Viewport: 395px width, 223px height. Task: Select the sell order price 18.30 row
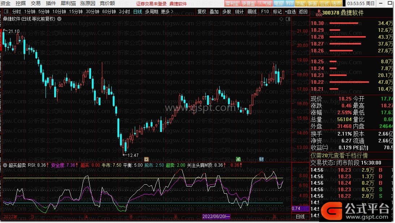[x=352, y=23]
